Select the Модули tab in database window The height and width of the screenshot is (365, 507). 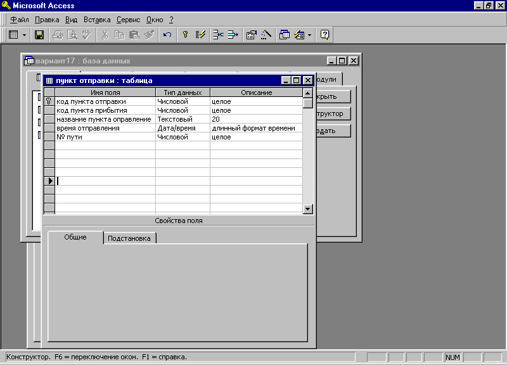[328, 79]
